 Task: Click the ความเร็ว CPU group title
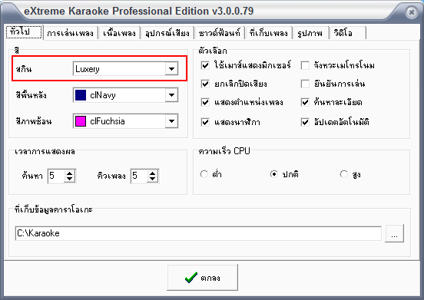click(x=224, y=151)
